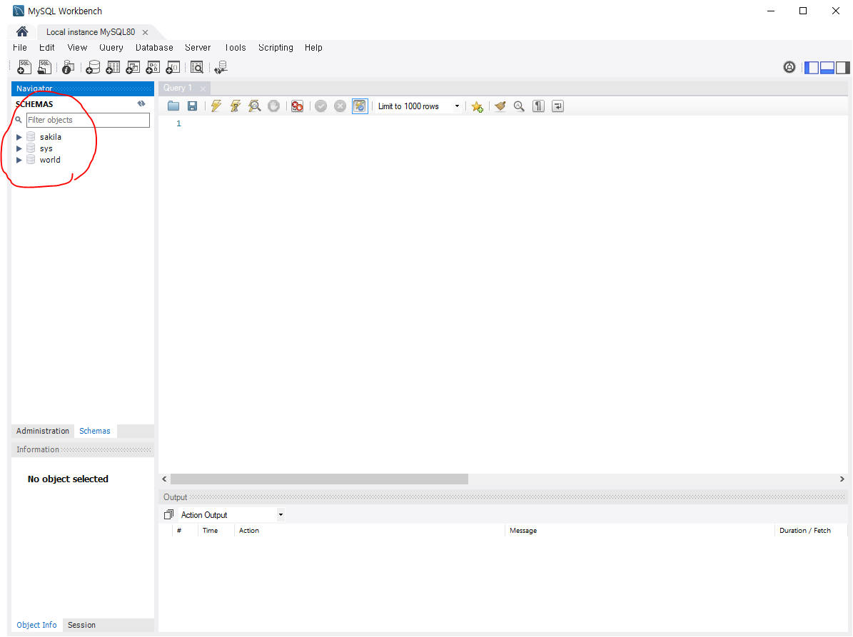Viewport: 853px width, 637px height.
Task: Toggle autocommit mode button
Action: (360, 106)
